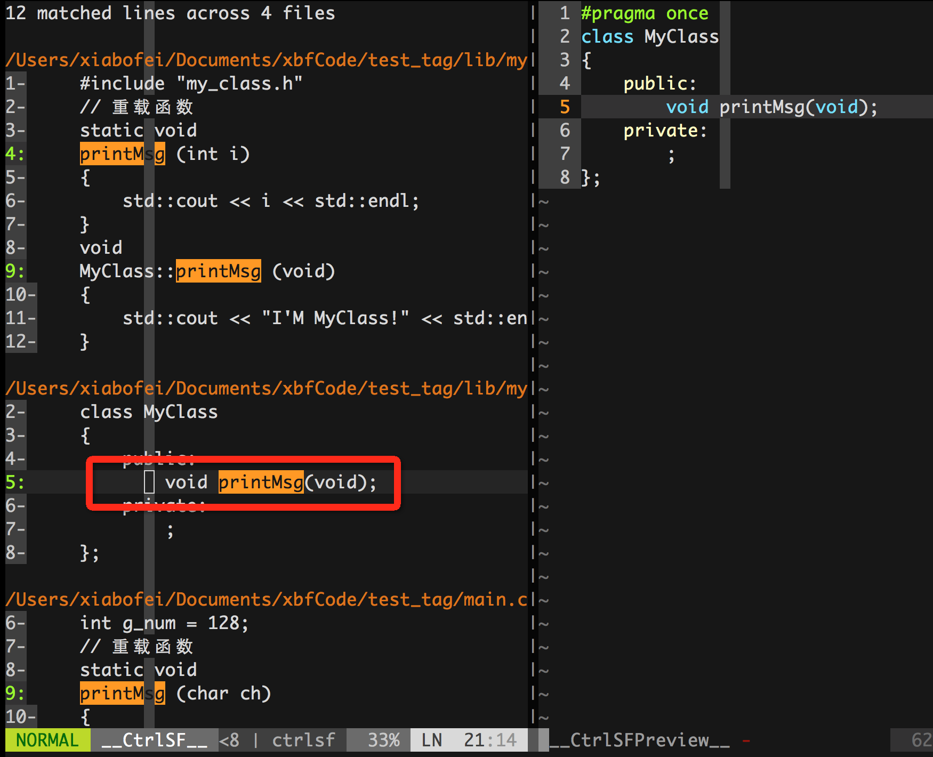Click the __CtrlSF__ buffer name in status line
This screenshot has height=757, width=933.
pyautogui.click(x=154, y=740)
